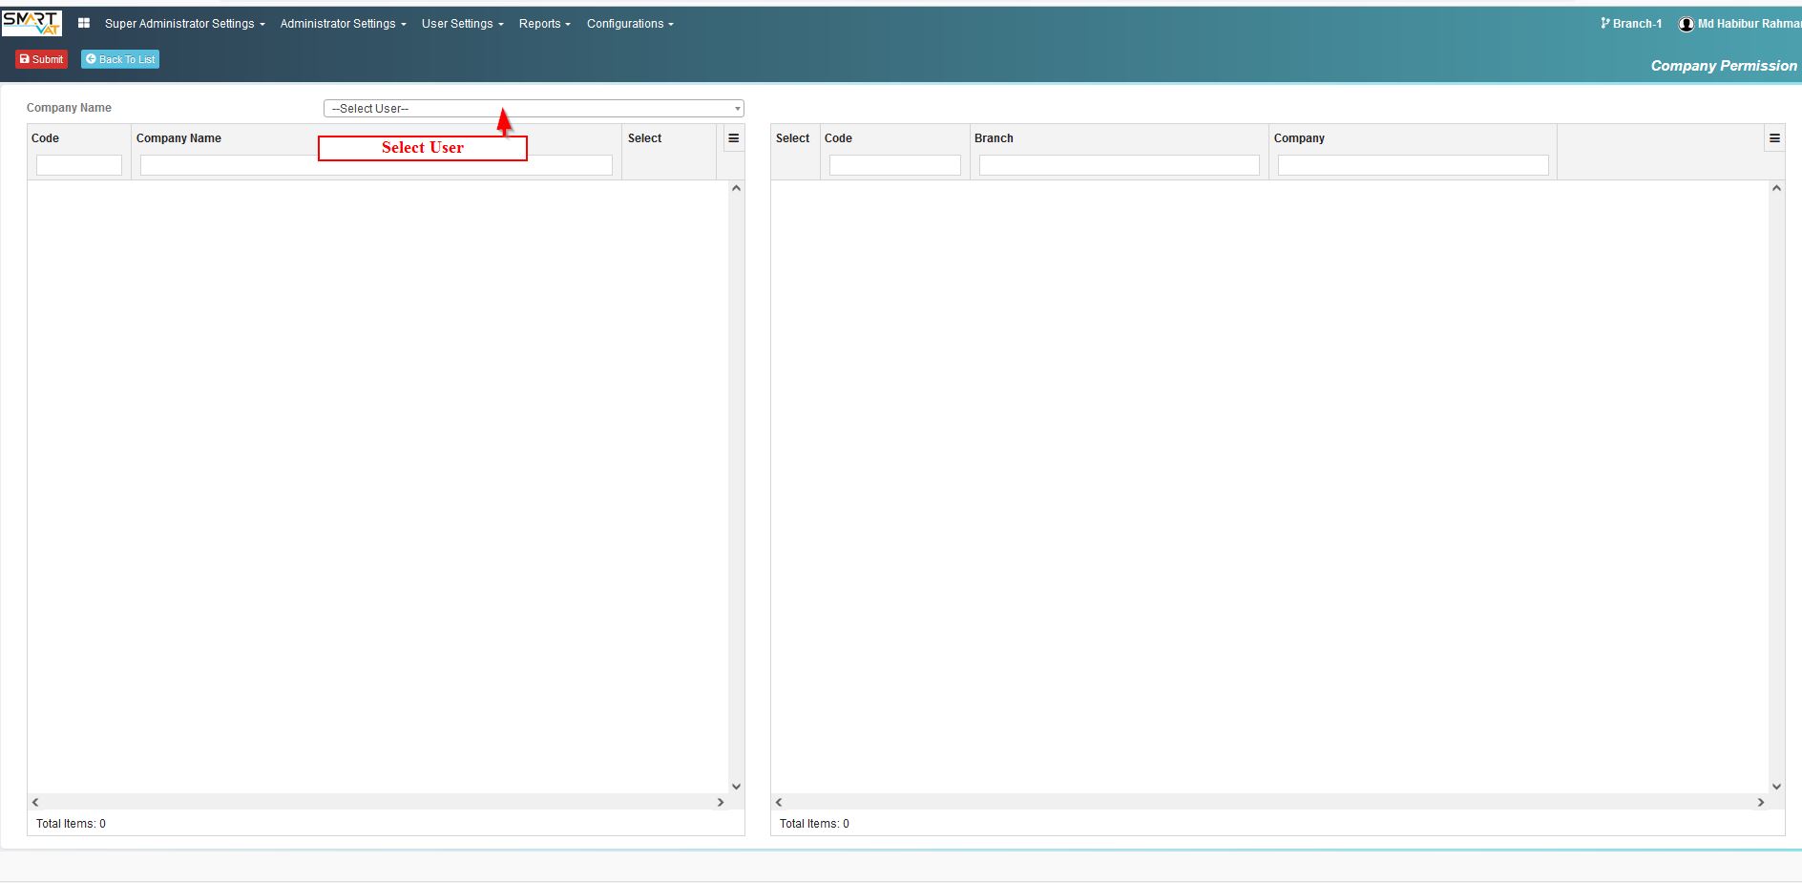Click the Branch-1 branch icon
The height and width of the screenshot is (883, 1802).
tap(1605, 23)
